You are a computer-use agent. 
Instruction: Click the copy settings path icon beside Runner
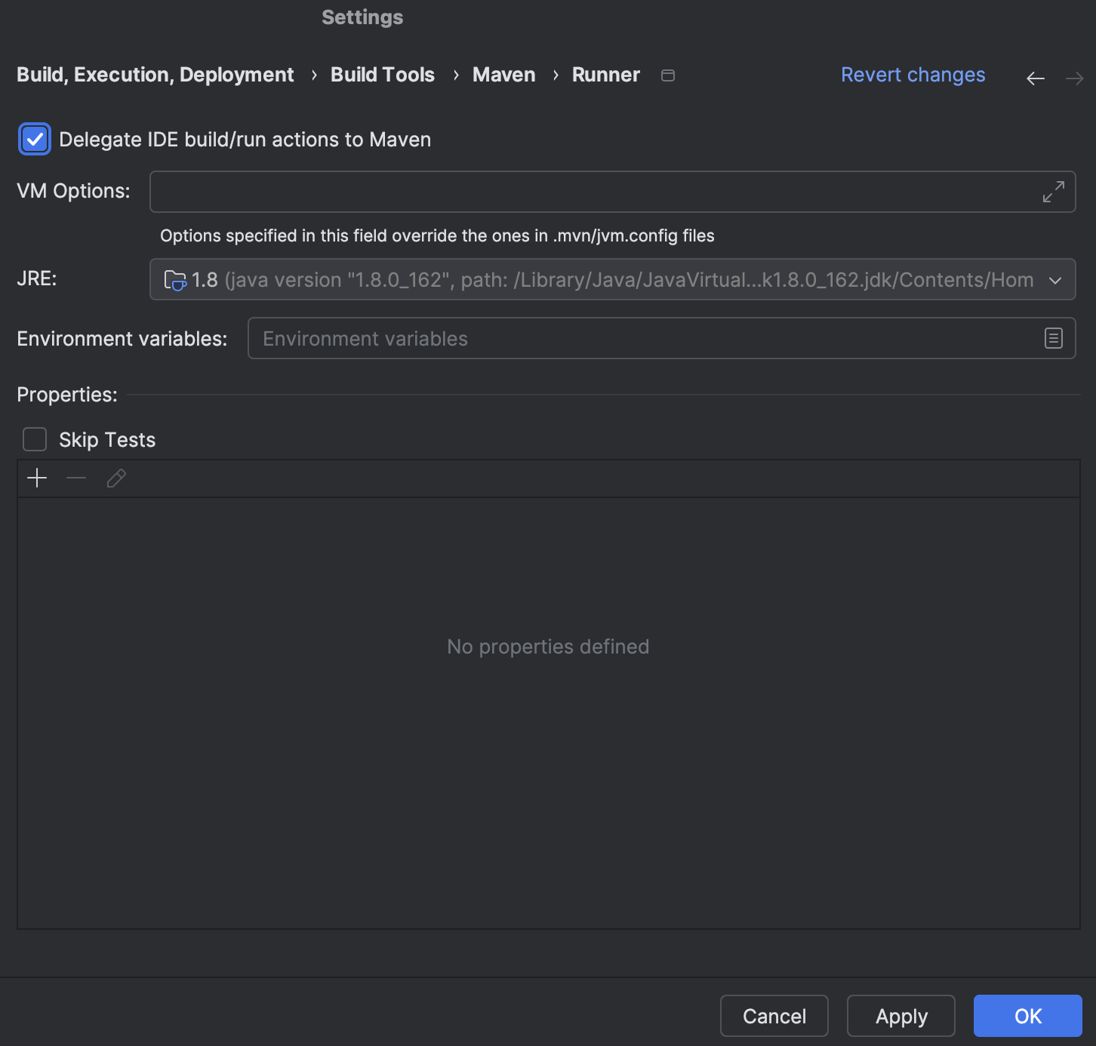pos(667,75)
